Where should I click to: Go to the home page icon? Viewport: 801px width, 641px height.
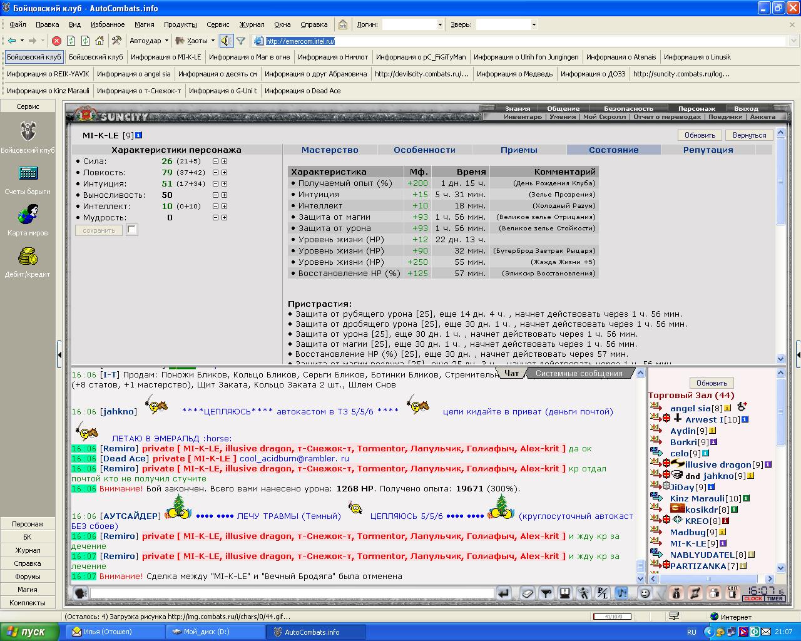click(99, 41)
